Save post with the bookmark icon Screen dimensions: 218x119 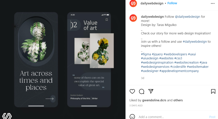click(213, 91)
